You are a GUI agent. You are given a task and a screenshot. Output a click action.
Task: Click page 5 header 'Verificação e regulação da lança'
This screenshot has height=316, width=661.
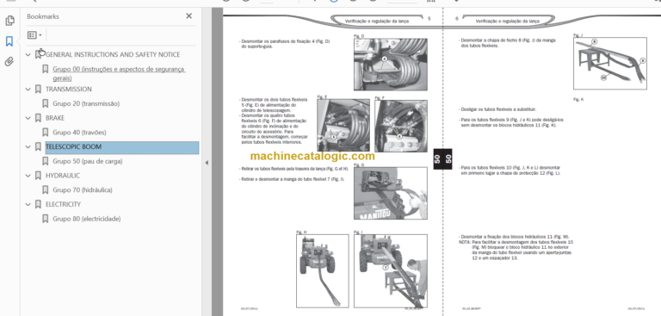[x=376, y=21]
